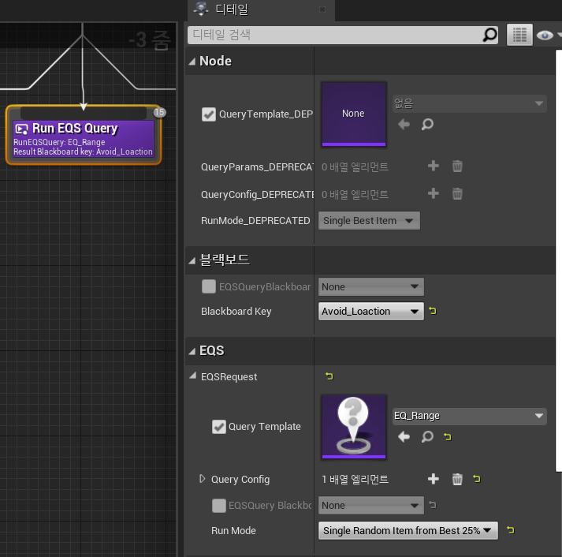Empty the Query Config array
Viewport: 562px width, 557px height.
[457, 479]
